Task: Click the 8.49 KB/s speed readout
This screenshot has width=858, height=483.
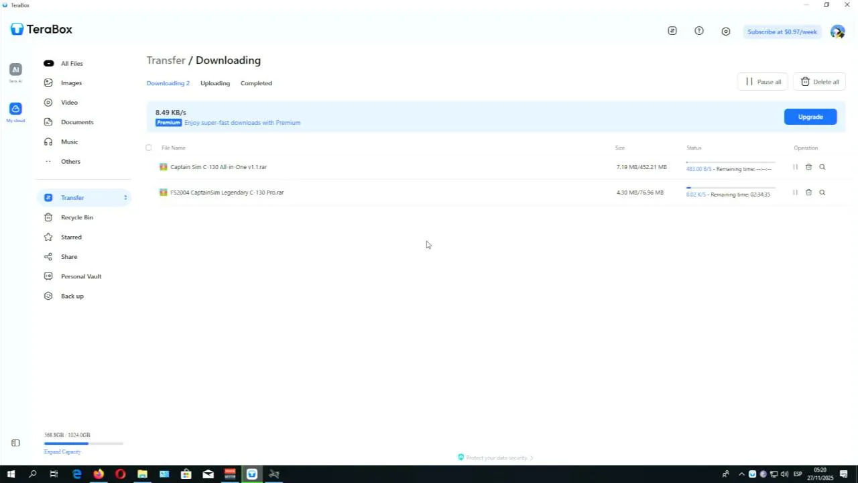Action: [171, 113]
